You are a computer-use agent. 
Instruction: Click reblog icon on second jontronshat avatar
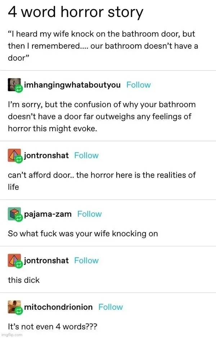19,264
